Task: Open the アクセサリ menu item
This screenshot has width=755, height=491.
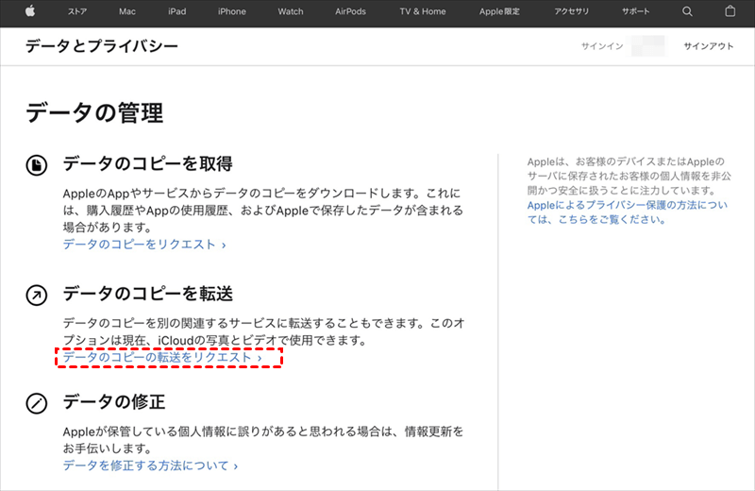Action: [571, 11]
